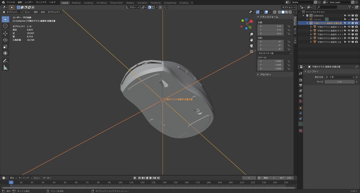Add a new collection in the outliner
The height and width of the screenshot is (193, 360).
coord(356,7)
